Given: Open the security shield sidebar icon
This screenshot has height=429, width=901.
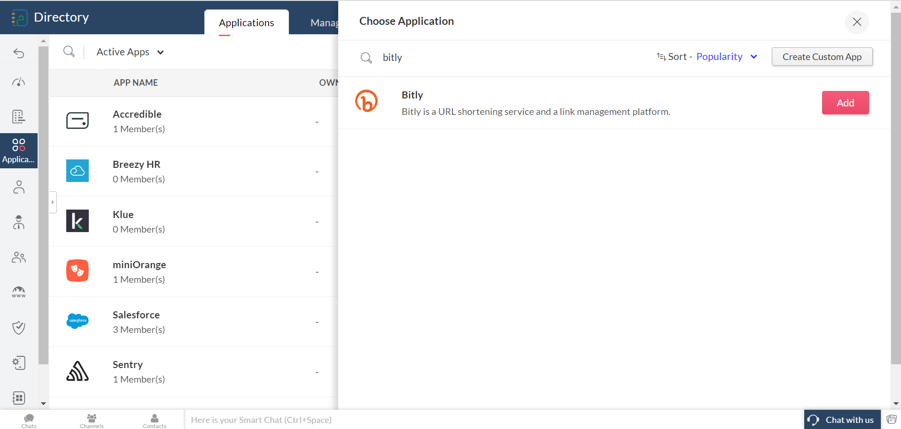Looking at the screenshot, I should [x=19, y=327].
